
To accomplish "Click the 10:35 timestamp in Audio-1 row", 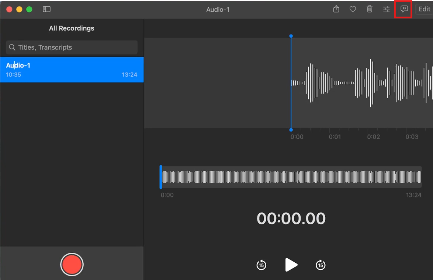I will click(14, 74).
